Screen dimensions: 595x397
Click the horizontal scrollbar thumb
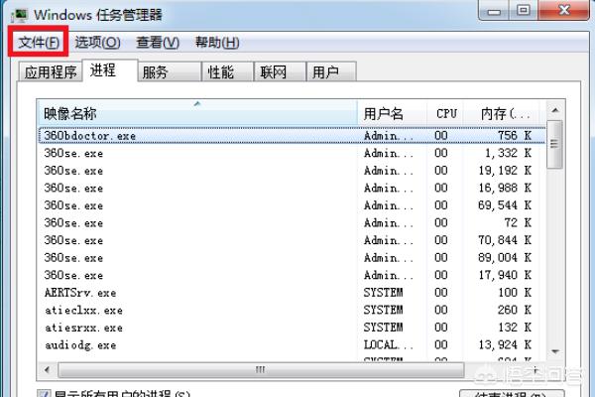tap(258, 369)
